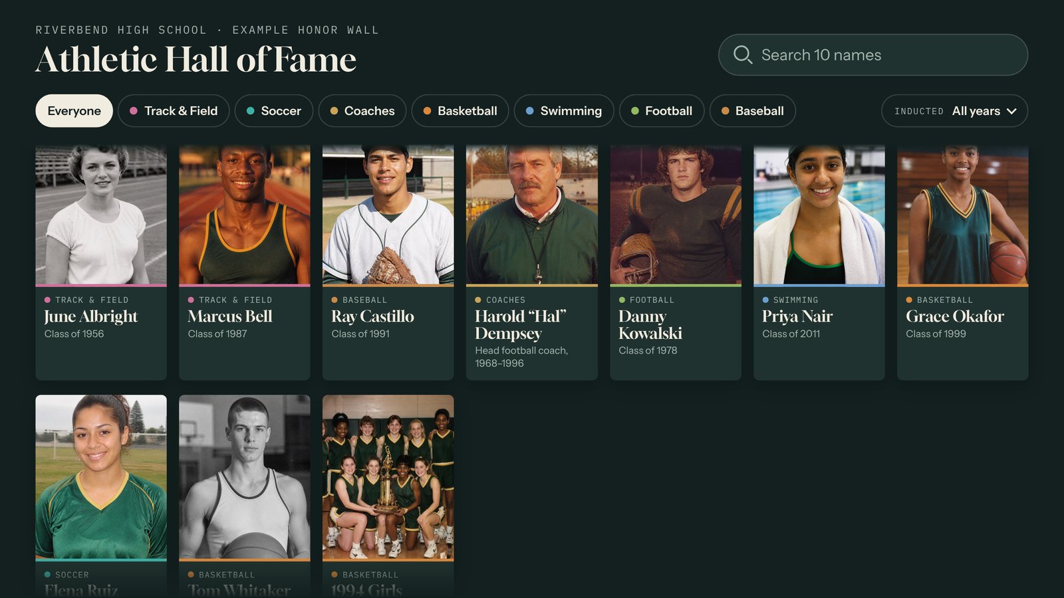The image size is (1064, 598).
Task: Click the name June Albright
Action: click(91, 317)
